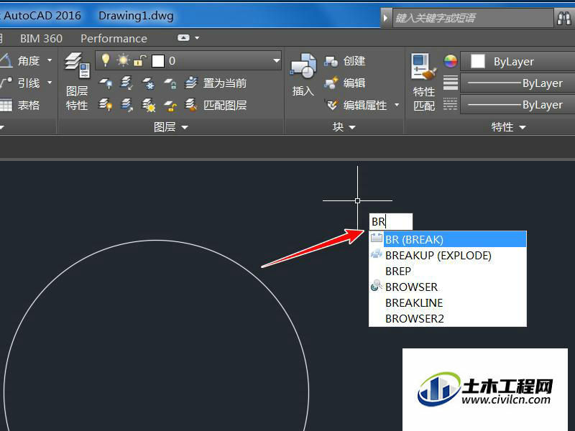Click the Turn All Layers On icon
Viewport: 575px width, 431px height.
pos(106,105)
